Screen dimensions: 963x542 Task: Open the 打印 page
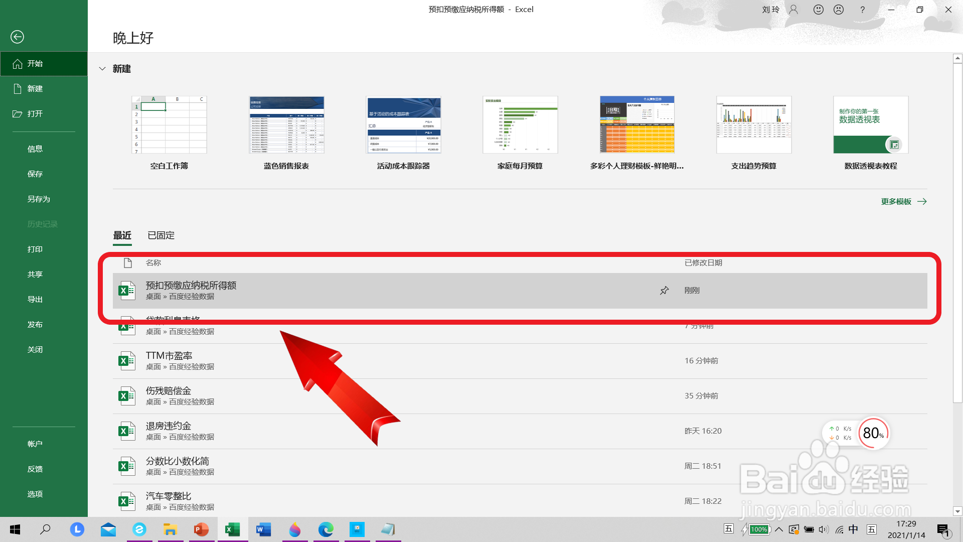(44, 249)
